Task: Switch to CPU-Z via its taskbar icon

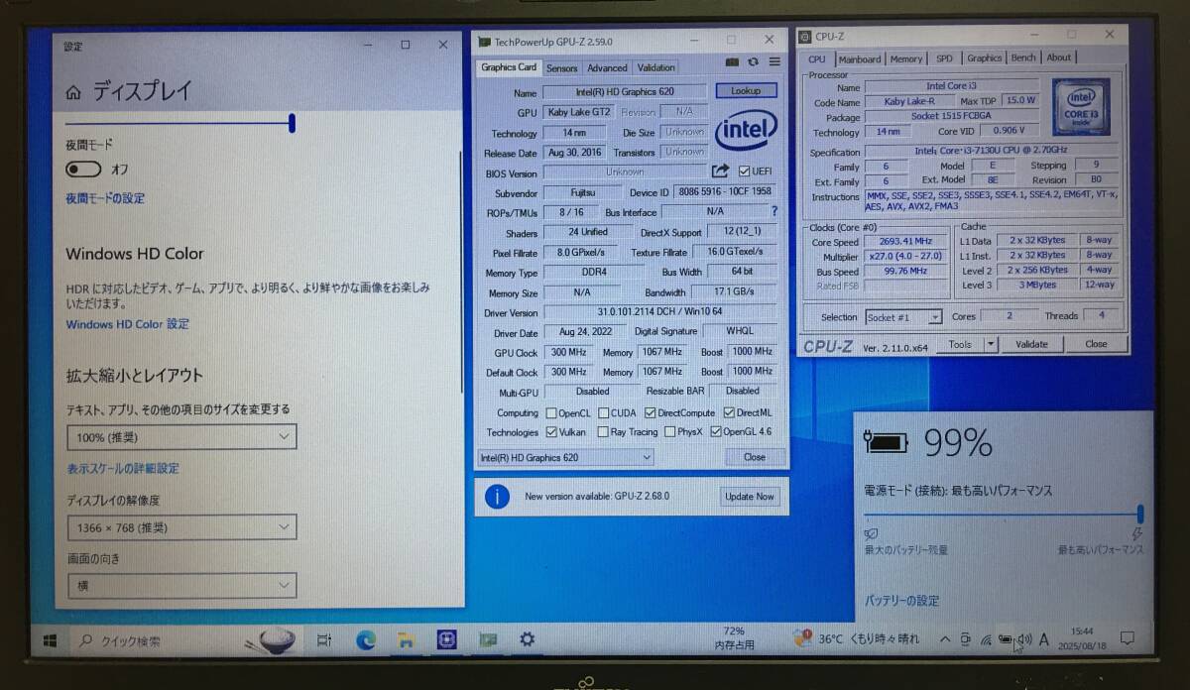Action: (446, 640)
